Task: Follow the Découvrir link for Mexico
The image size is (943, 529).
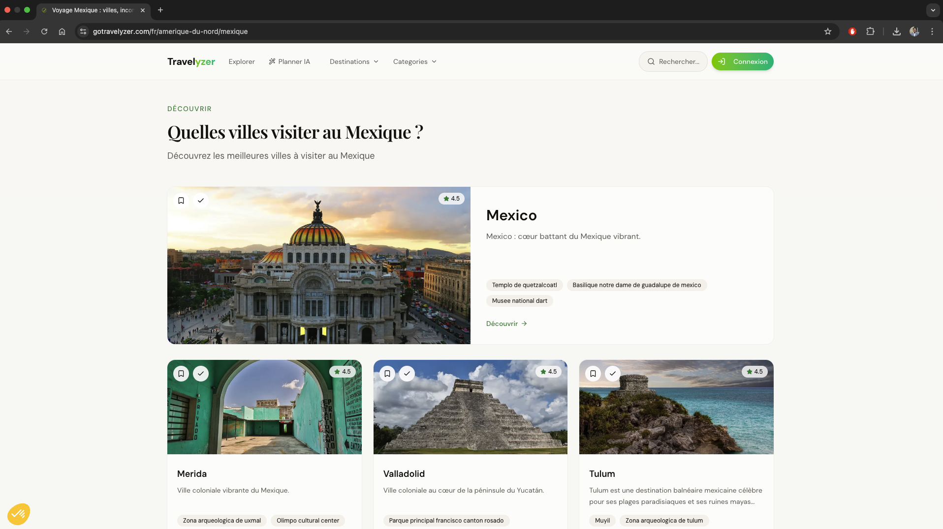Action: [x=506, y=323]
